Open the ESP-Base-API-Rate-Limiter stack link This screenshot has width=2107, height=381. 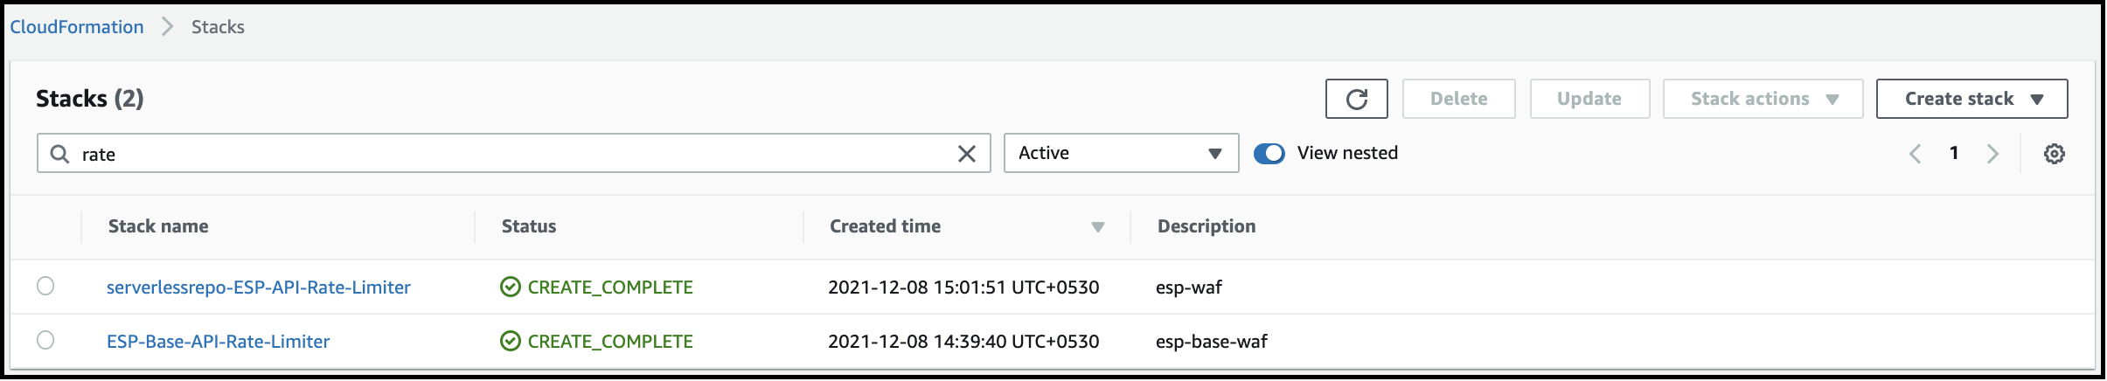click(x=219, y=342)
